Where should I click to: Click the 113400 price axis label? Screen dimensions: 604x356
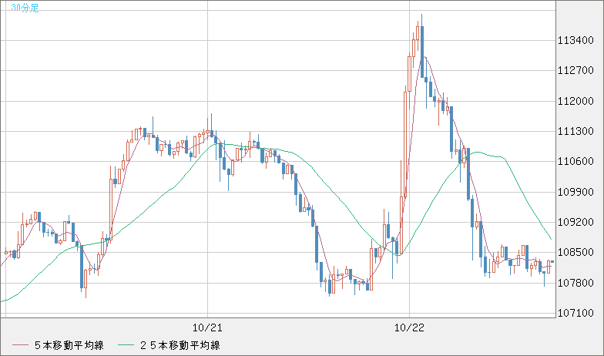(x=575, y=41)
